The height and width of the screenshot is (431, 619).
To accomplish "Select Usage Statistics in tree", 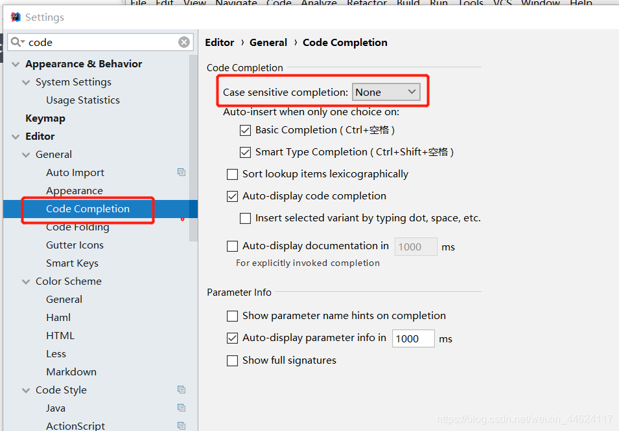I will tap(83, 100).
